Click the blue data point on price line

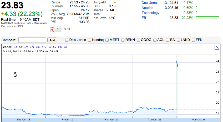click(x=15, y=109)
